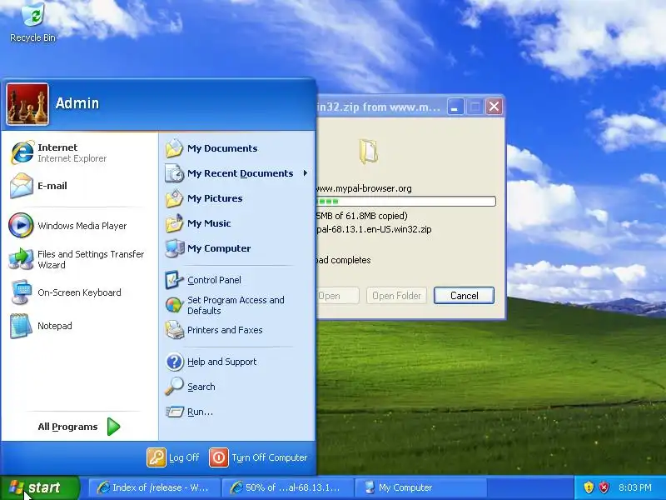666x500 pixels.
Task: Click the Log Off text
Action: (184, 457)
